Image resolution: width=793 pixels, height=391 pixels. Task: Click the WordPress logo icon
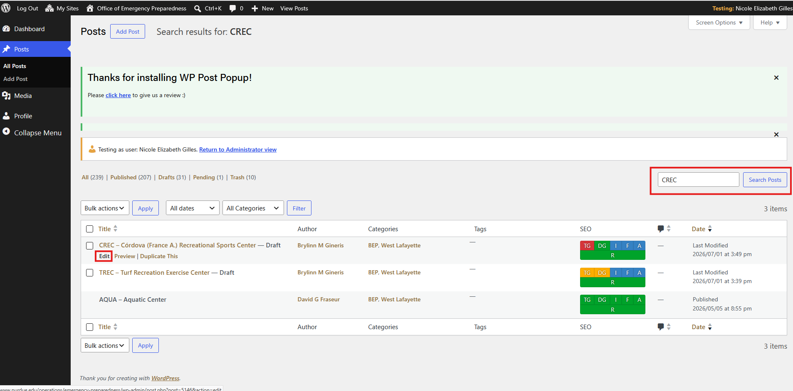click(6, 8)
